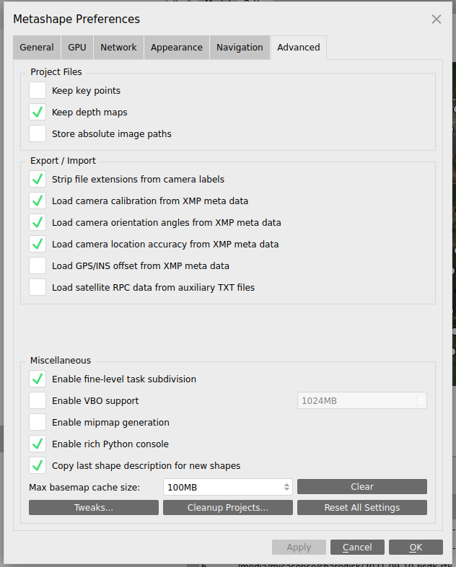Click the Max basemap cache size stepper arrows
This screenshot has width=456, height=567.
pyautogui.click(x=286, y=487)
